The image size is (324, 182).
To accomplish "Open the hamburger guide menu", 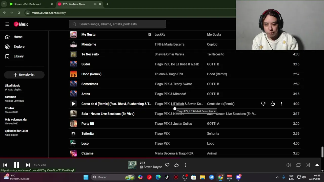I will [x=7, y=24].
